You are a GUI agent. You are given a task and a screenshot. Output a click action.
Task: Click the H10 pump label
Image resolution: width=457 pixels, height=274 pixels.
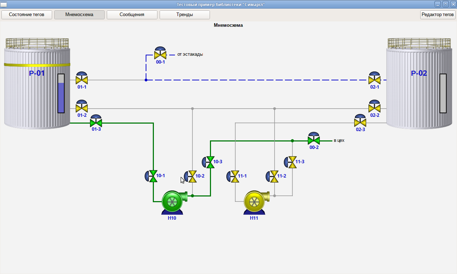(x=172, y=218)
